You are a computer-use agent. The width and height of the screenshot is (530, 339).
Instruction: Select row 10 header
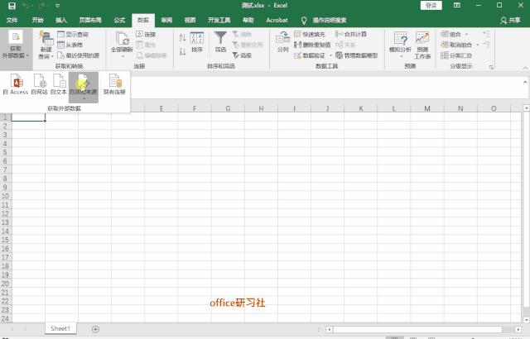click(x=6, y=196)
